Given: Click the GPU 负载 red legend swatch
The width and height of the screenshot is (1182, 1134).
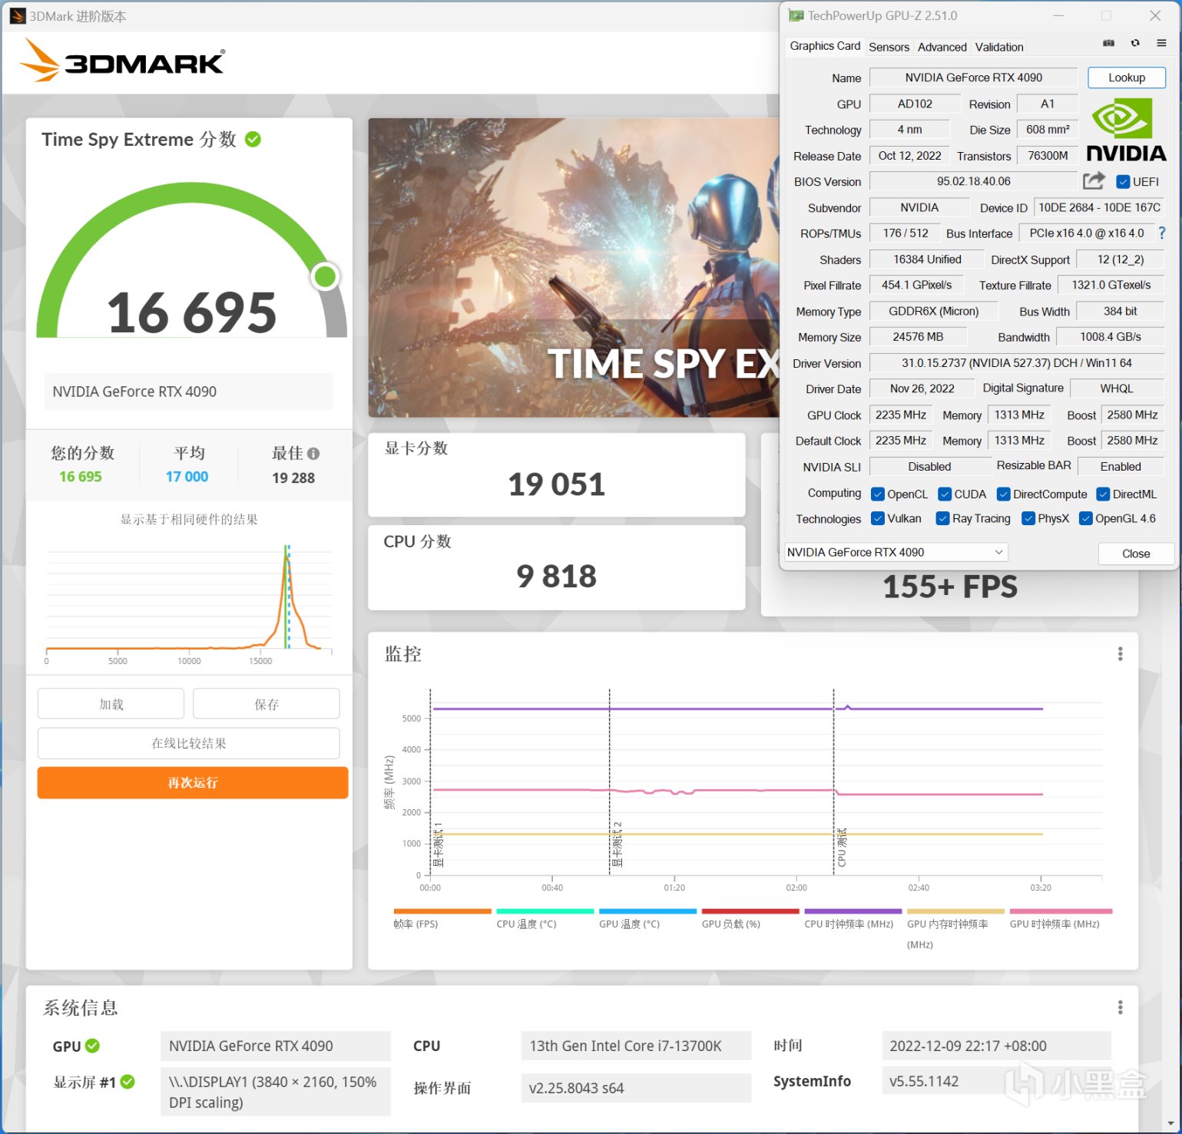Looking at the screenshot, I should [750, 911].
